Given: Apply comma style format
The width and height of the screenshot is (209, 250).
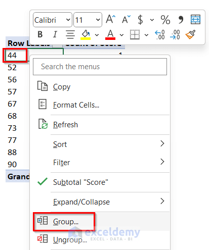Looking at the screenshot, I should tap(181, 20).
